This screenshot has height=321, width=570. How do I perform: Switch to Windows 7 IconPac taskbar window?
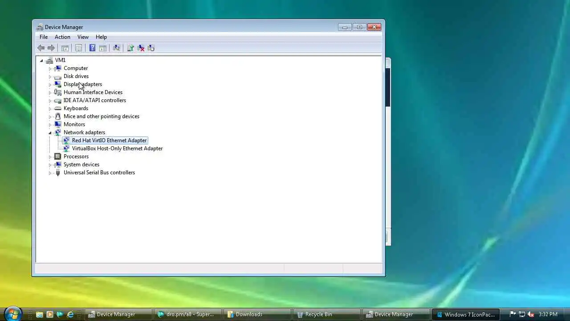point(465,314)
